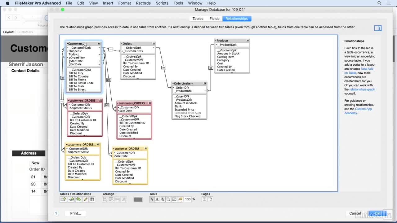This screenshot has width=397, height=223.
Task: Open the Format menu
Action: point(125,3)
